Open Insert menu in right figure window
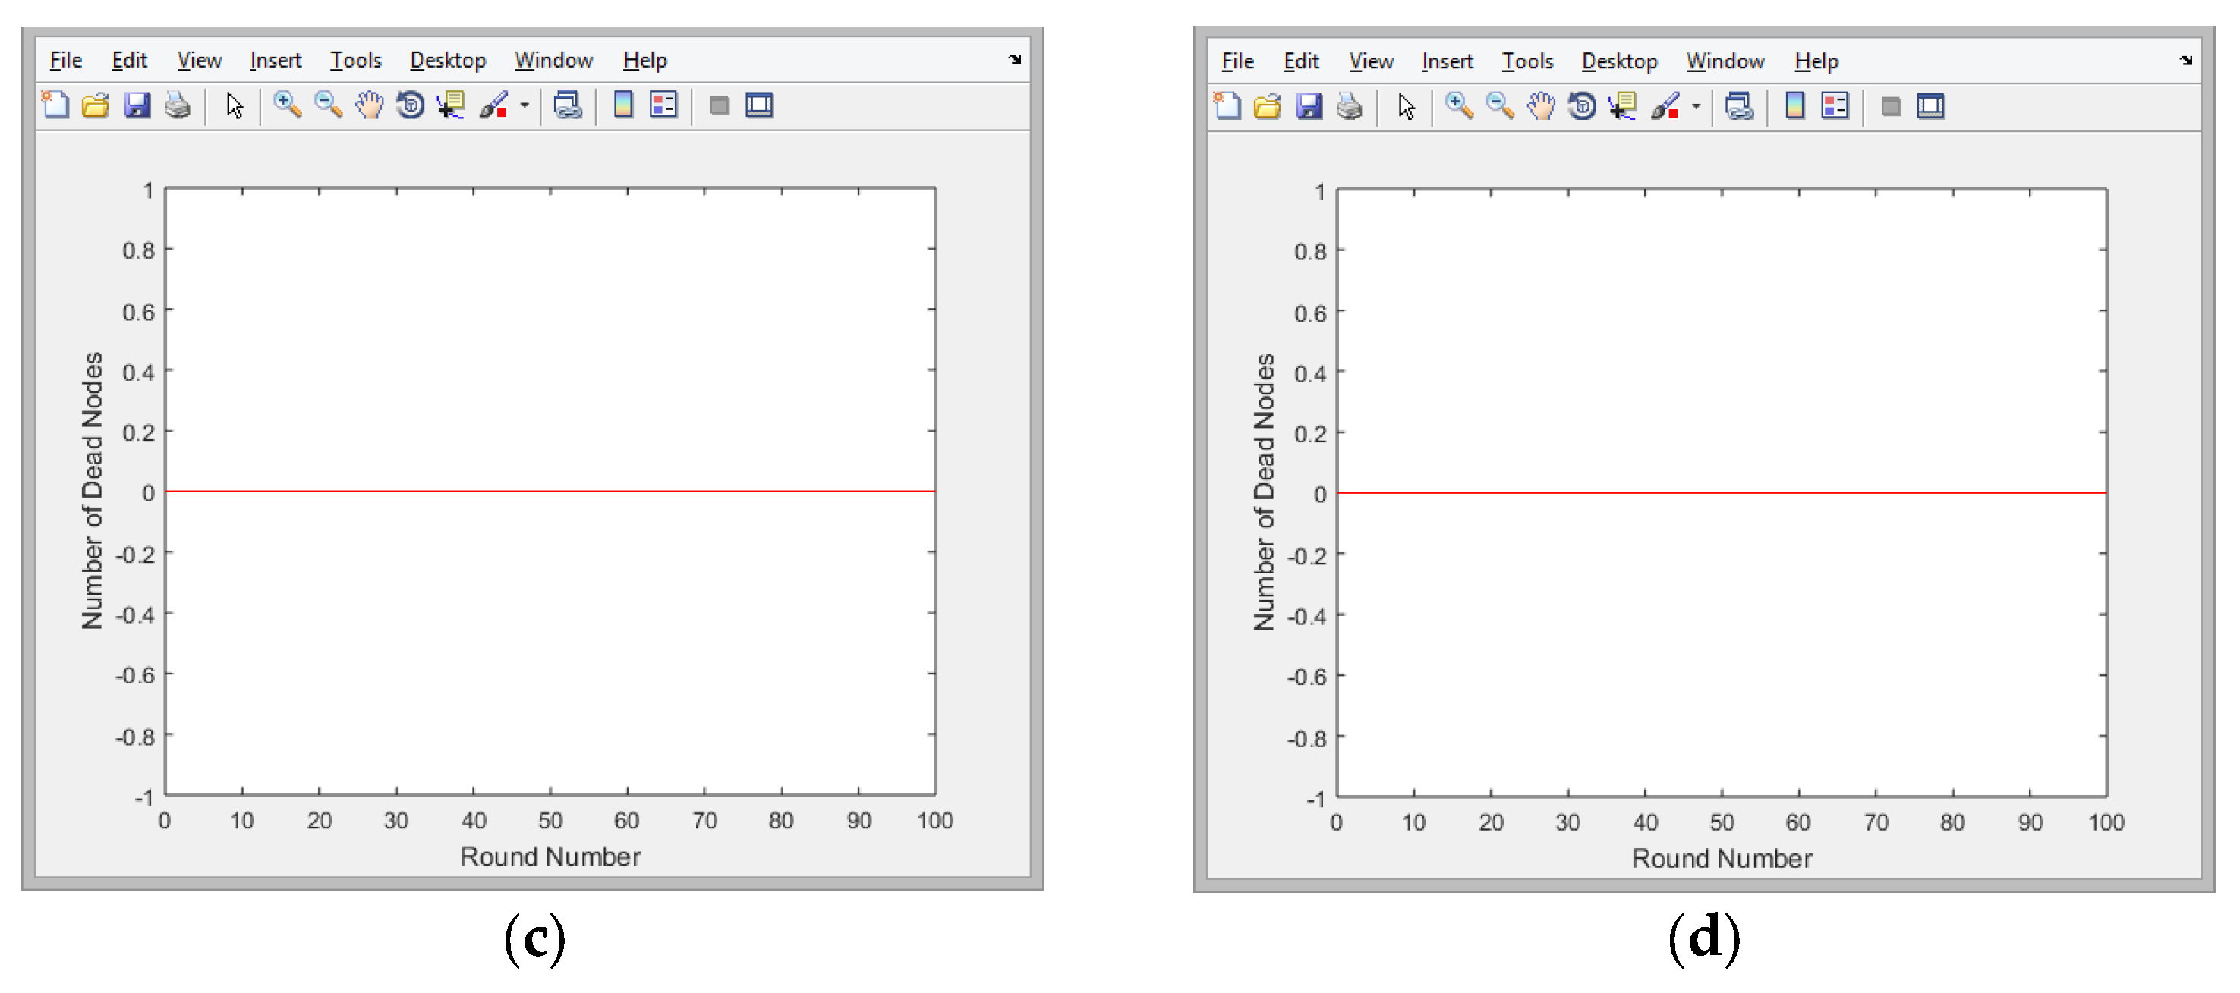 point(1446,61)
